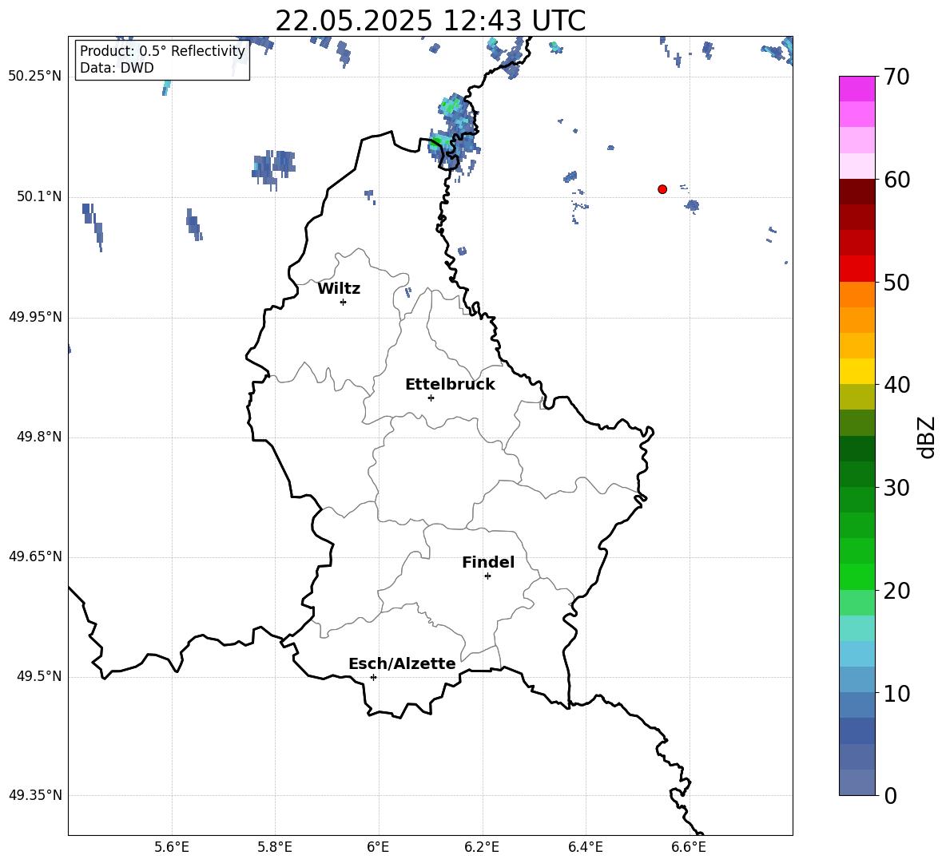Click the 49.35°N latitude label

pos(35,795)
